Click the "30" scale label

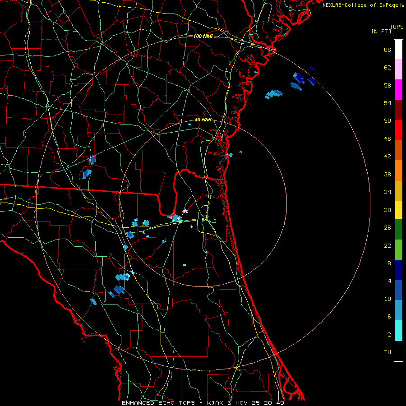tap(388, 210)
